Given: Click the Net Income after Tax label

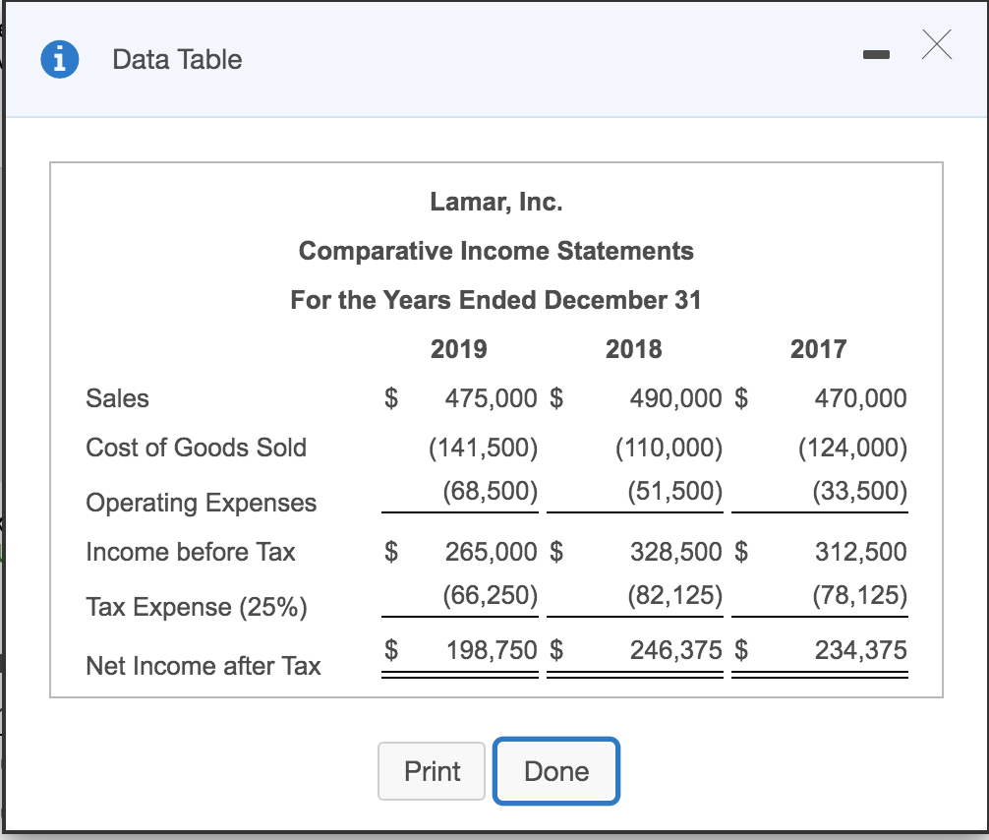Looking at the screenshot, I should click(204, 666).
